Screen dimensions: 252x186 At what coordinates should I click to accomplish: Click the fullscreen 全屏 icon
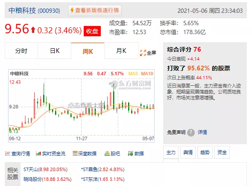[x=143, y=53]
